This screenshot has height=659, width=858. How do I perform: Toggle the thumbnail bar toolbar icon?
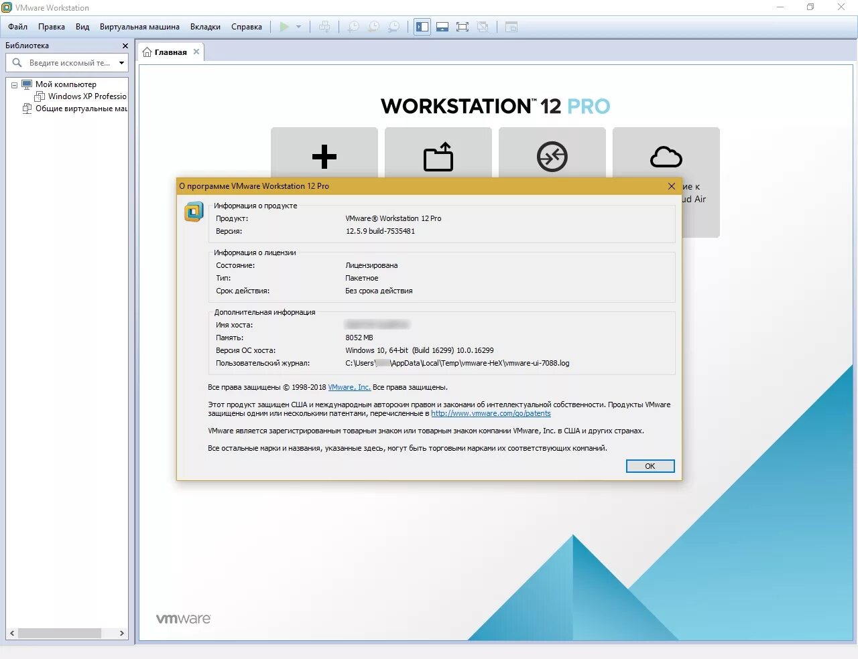tap(442, 27)
